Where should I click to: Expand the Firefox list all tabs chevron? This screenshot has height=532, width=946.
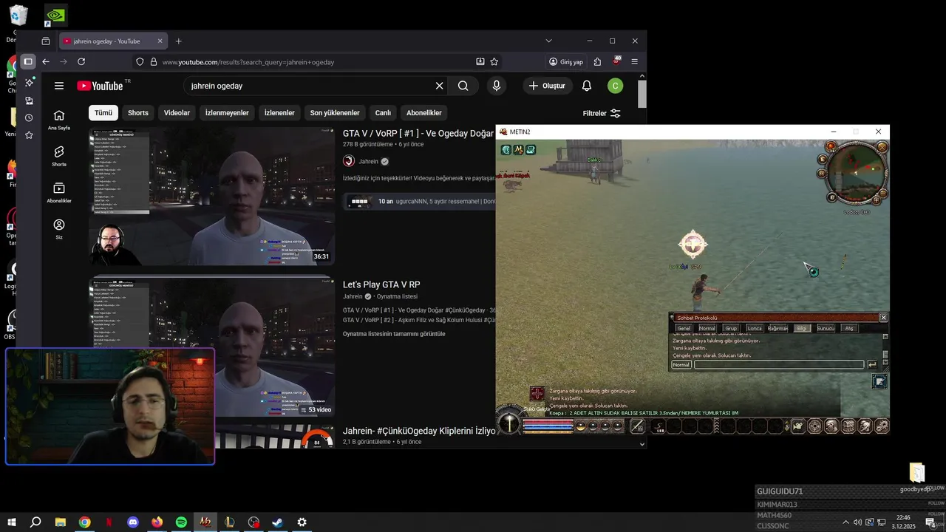pos(548,41)
